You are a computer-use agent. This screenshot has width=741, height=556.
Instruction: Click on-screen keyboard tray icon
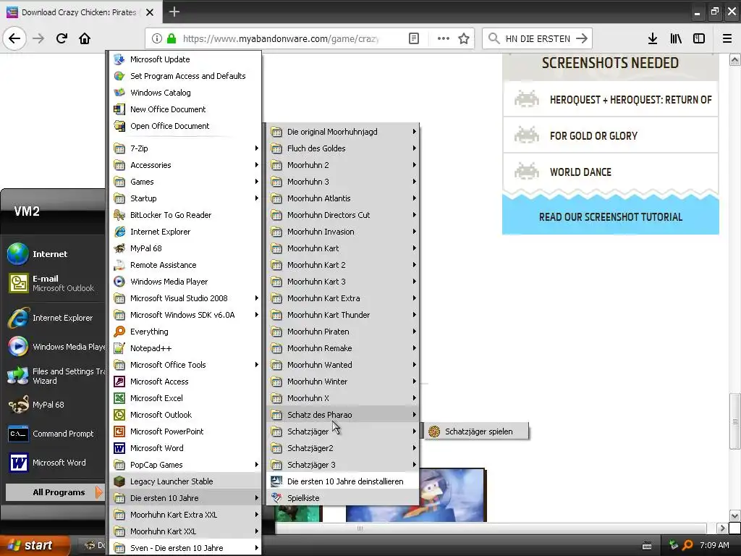[647, 546]
